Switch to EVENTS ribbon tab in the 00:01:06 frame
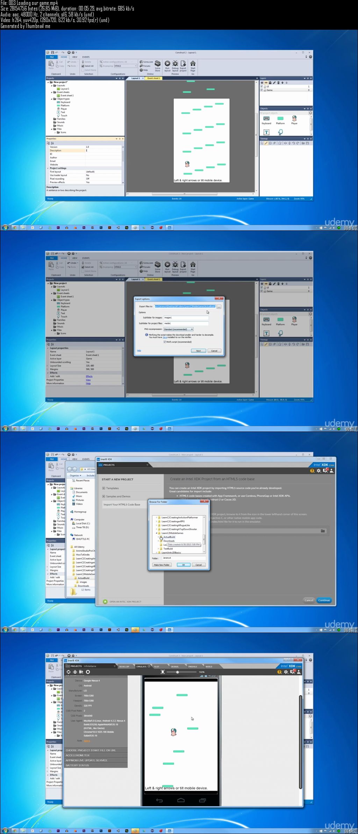This screenshot has width=358, height=834. tap(86, 57)
